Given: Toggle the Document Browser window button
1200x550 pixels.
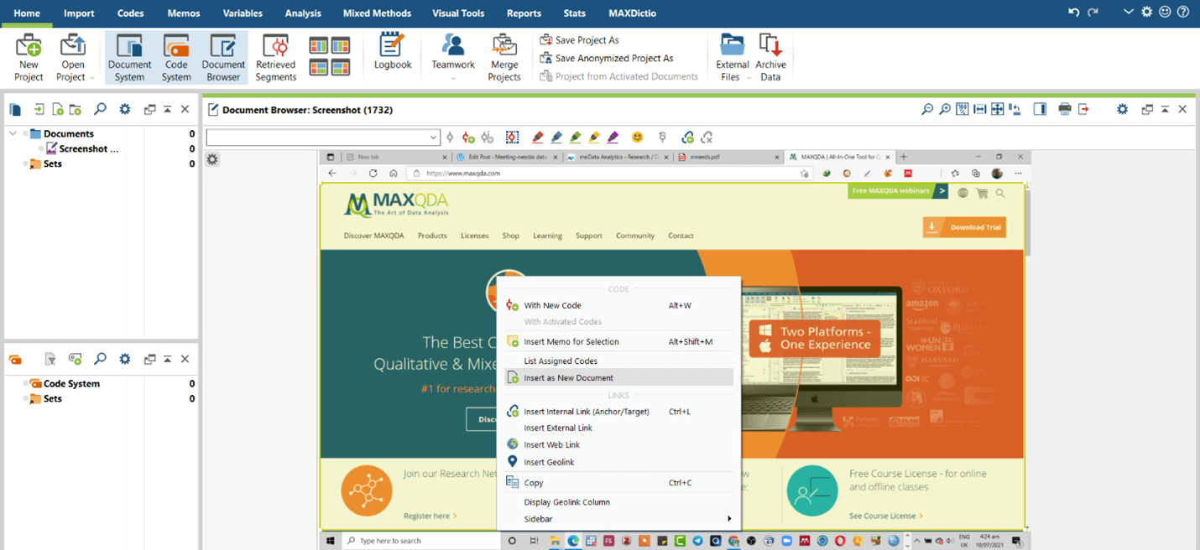Looking at the screenshot, I should [x=223, y=57].
